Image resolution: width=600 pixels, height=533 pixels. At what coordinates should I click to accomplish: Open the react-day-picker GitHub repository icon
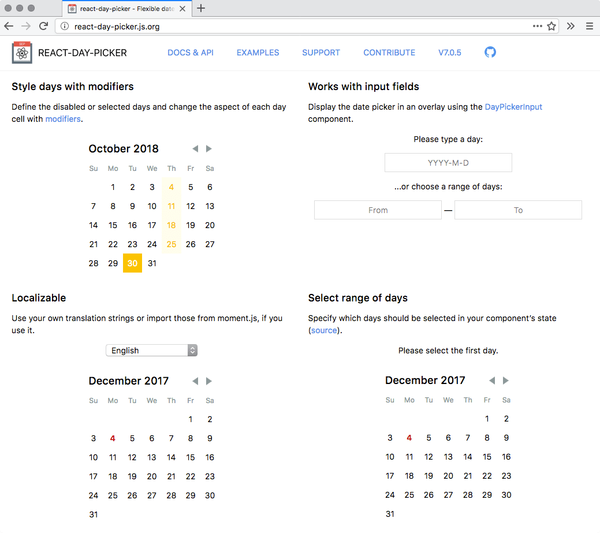coord(490,52)
